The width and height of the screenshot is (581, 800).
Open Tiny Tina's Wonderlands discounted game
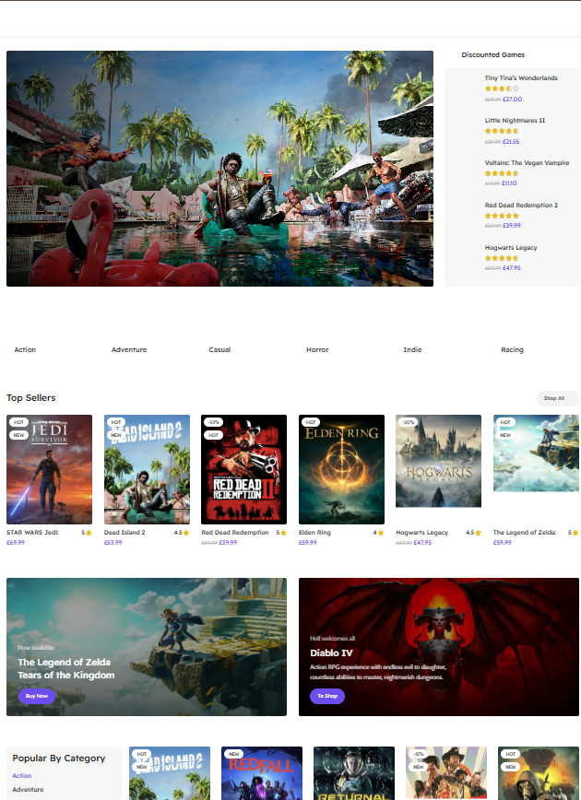(521, 78)
